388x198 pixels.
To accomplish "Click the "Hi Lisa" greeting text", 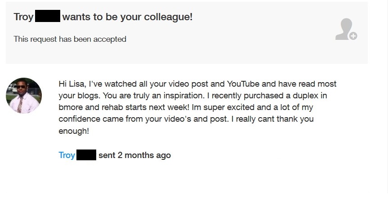I will [x=72, y=84].
